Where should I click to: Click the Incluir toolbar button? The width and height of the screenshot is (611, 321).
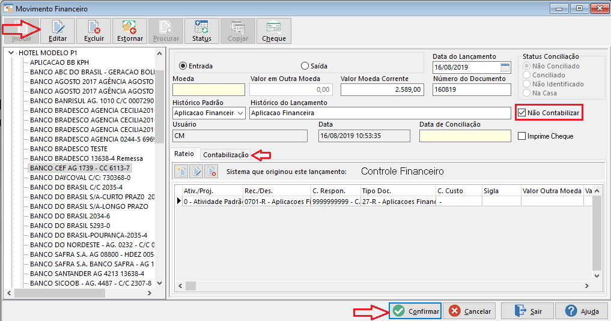(x=22, y=31)
